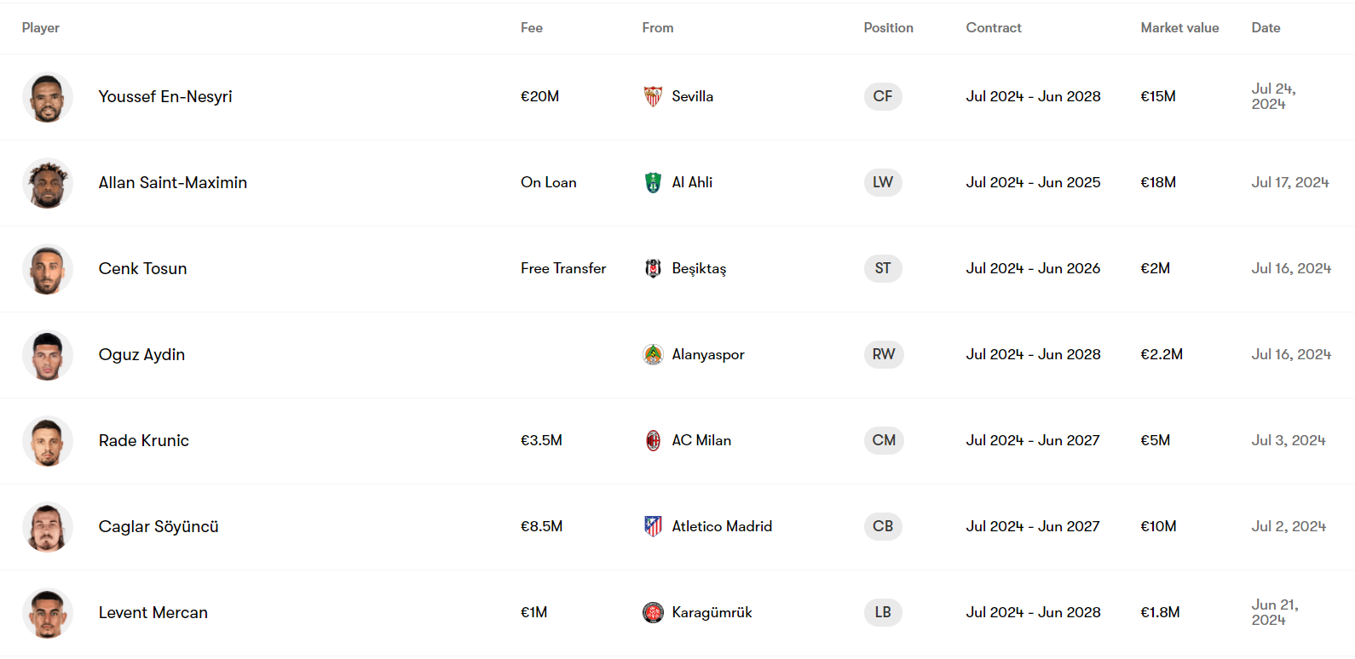The height and width of the screenshot is (659, 1355).
Task: Click the Al Ahli club crest icon
Action: 653,182
